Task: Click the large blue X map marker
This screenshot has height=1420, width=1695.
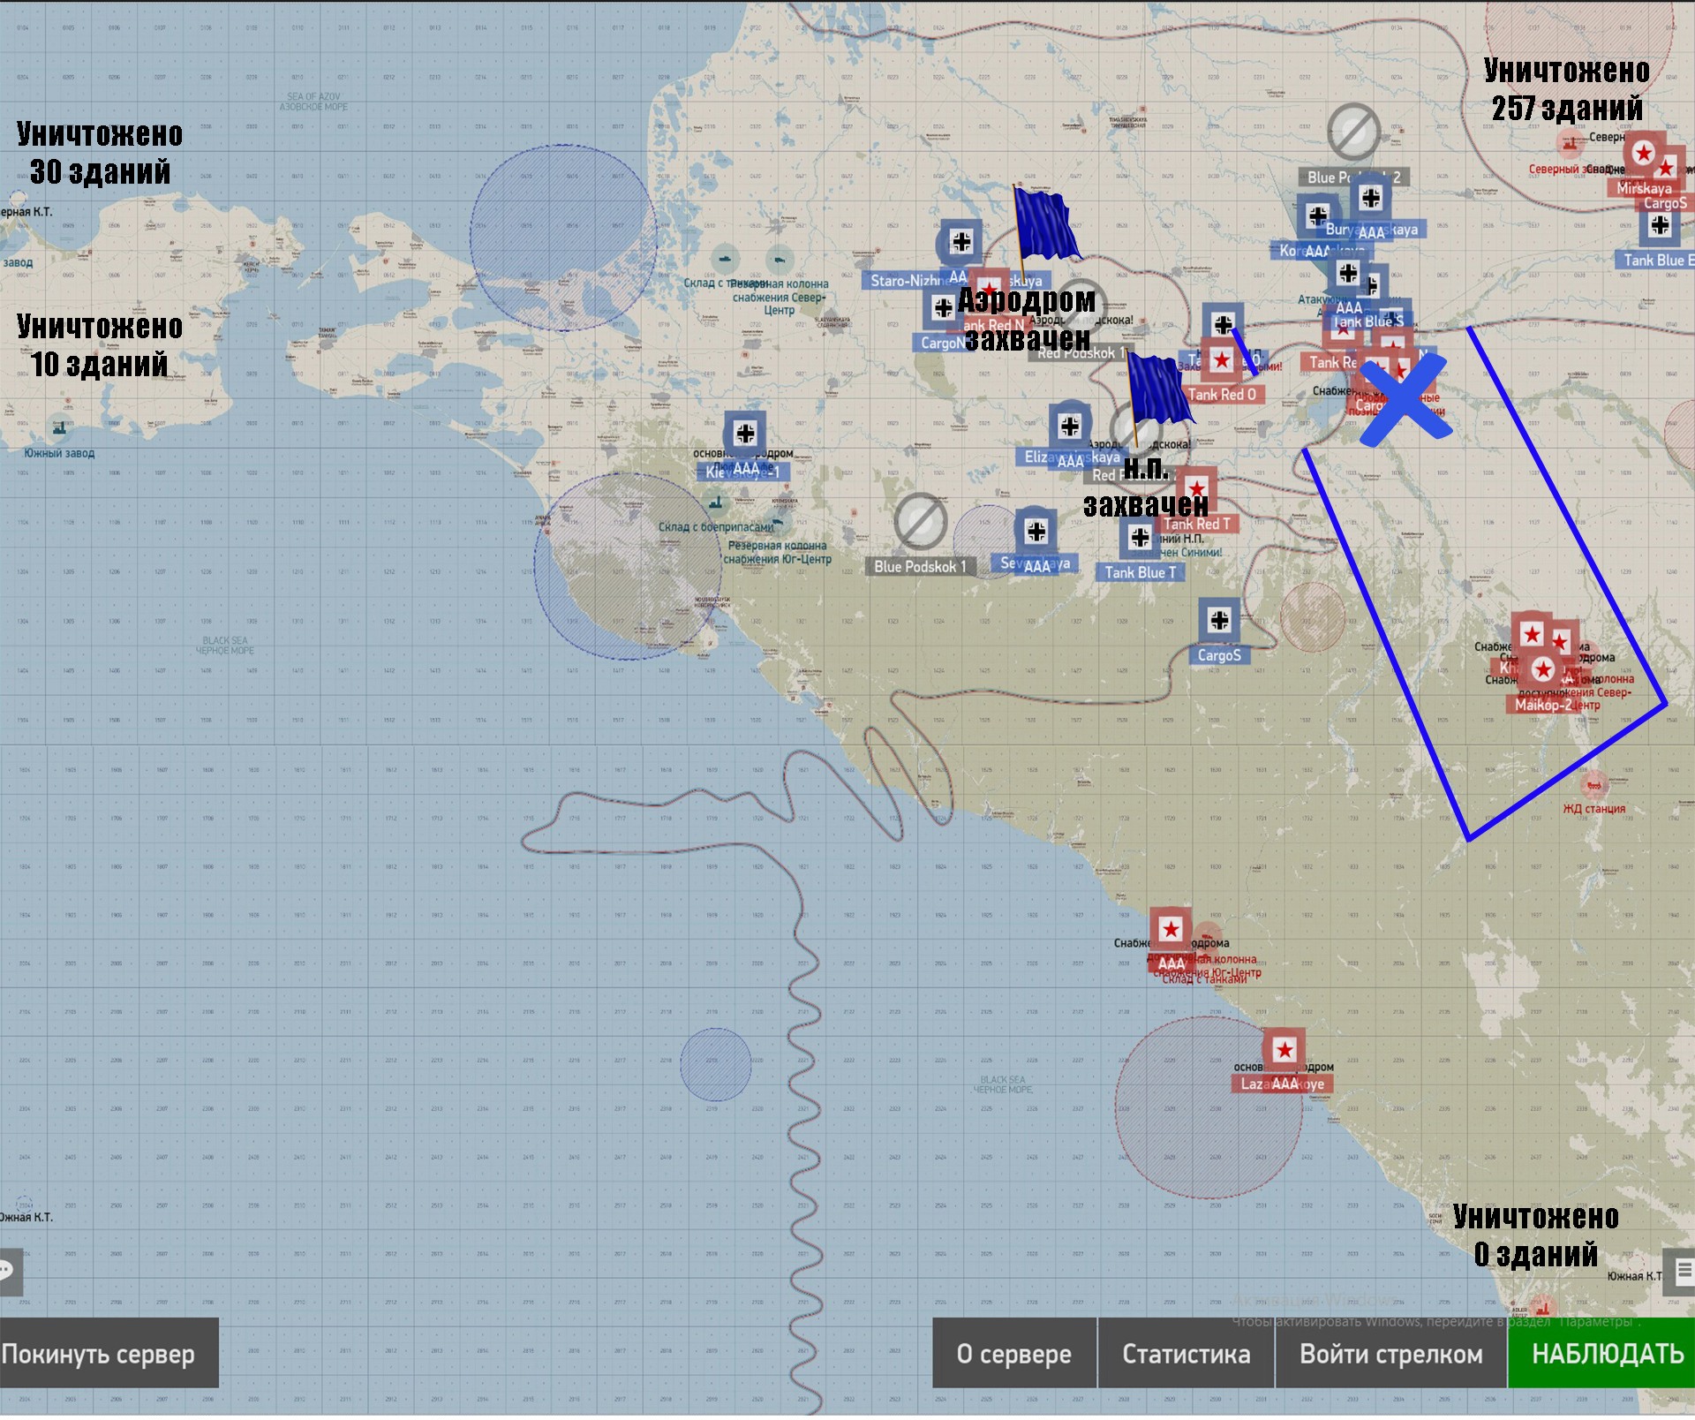Action: coord(1404,400)
